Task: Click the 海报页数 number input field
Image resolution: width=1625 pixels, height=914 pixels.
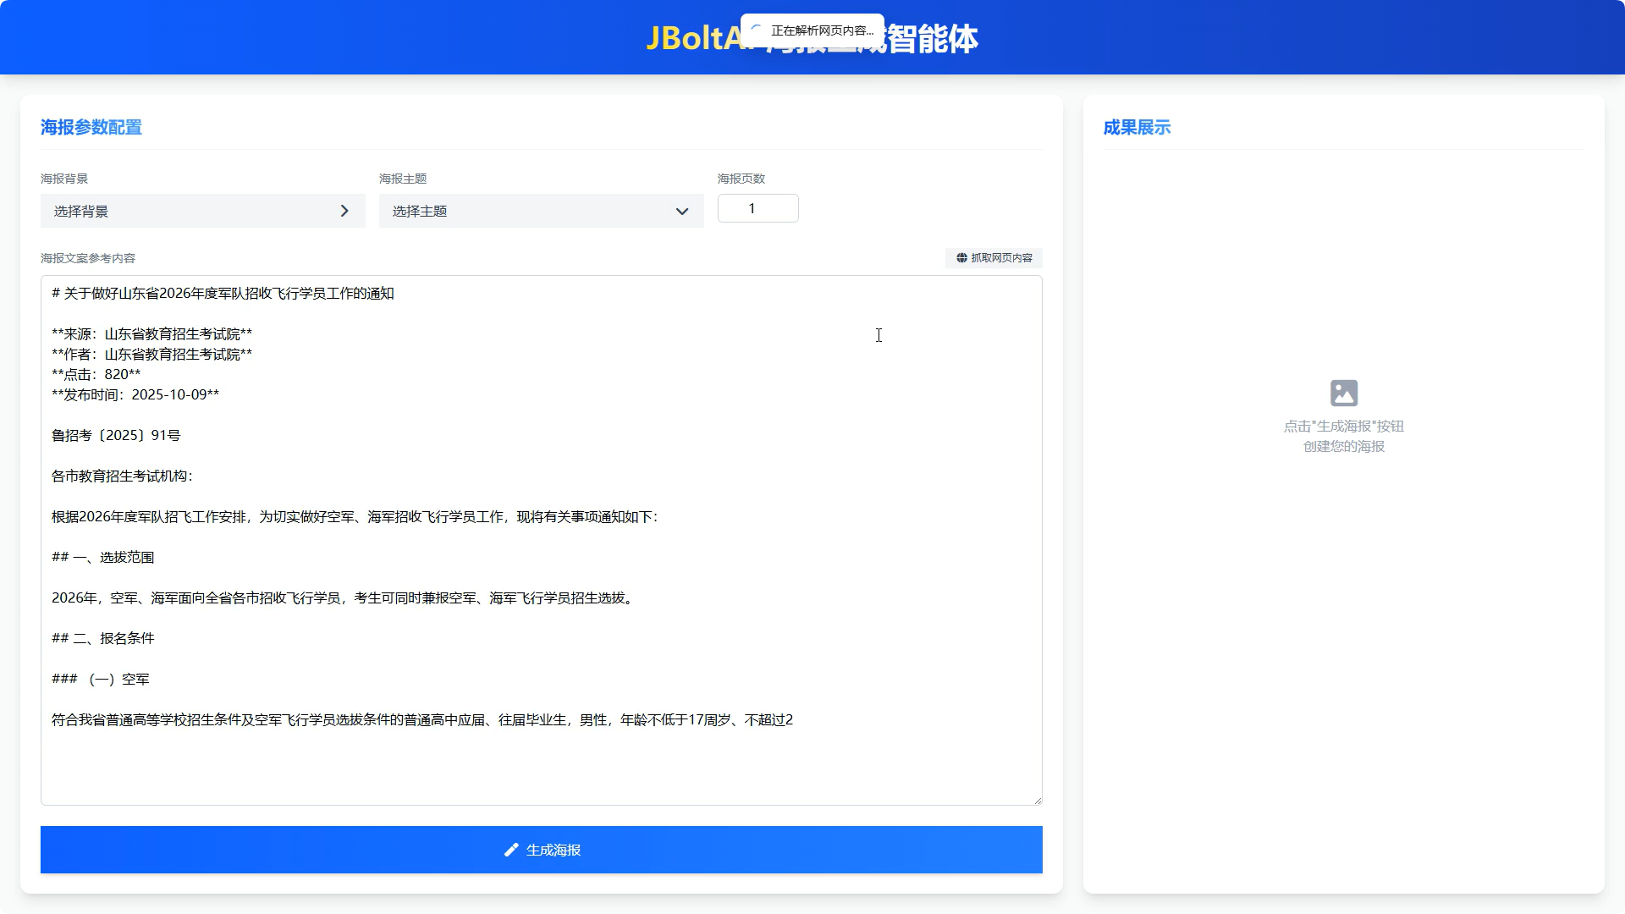Action: 758,208
